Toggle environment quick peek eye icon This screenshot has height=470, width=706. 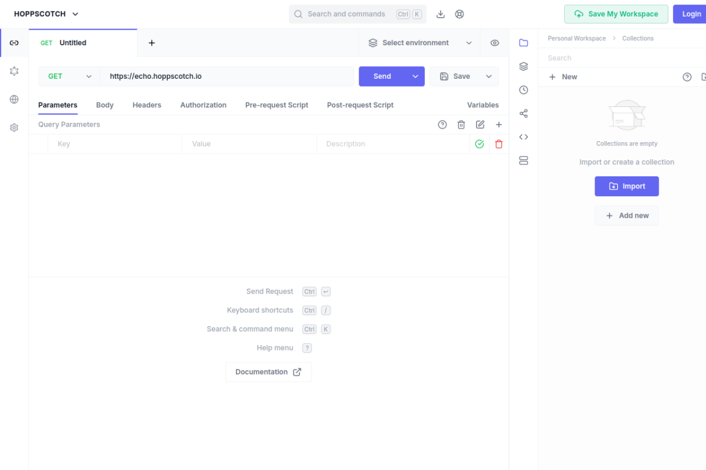[x=495, y=43]
